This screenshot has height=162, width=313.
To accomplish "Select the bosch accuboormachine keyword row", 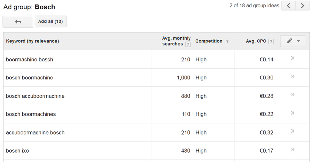I will pos(35,96).
